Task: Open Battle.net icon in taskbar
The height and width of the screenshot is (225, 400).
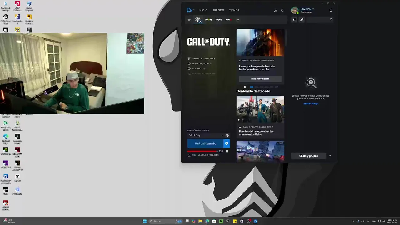Action: point(255,221)
